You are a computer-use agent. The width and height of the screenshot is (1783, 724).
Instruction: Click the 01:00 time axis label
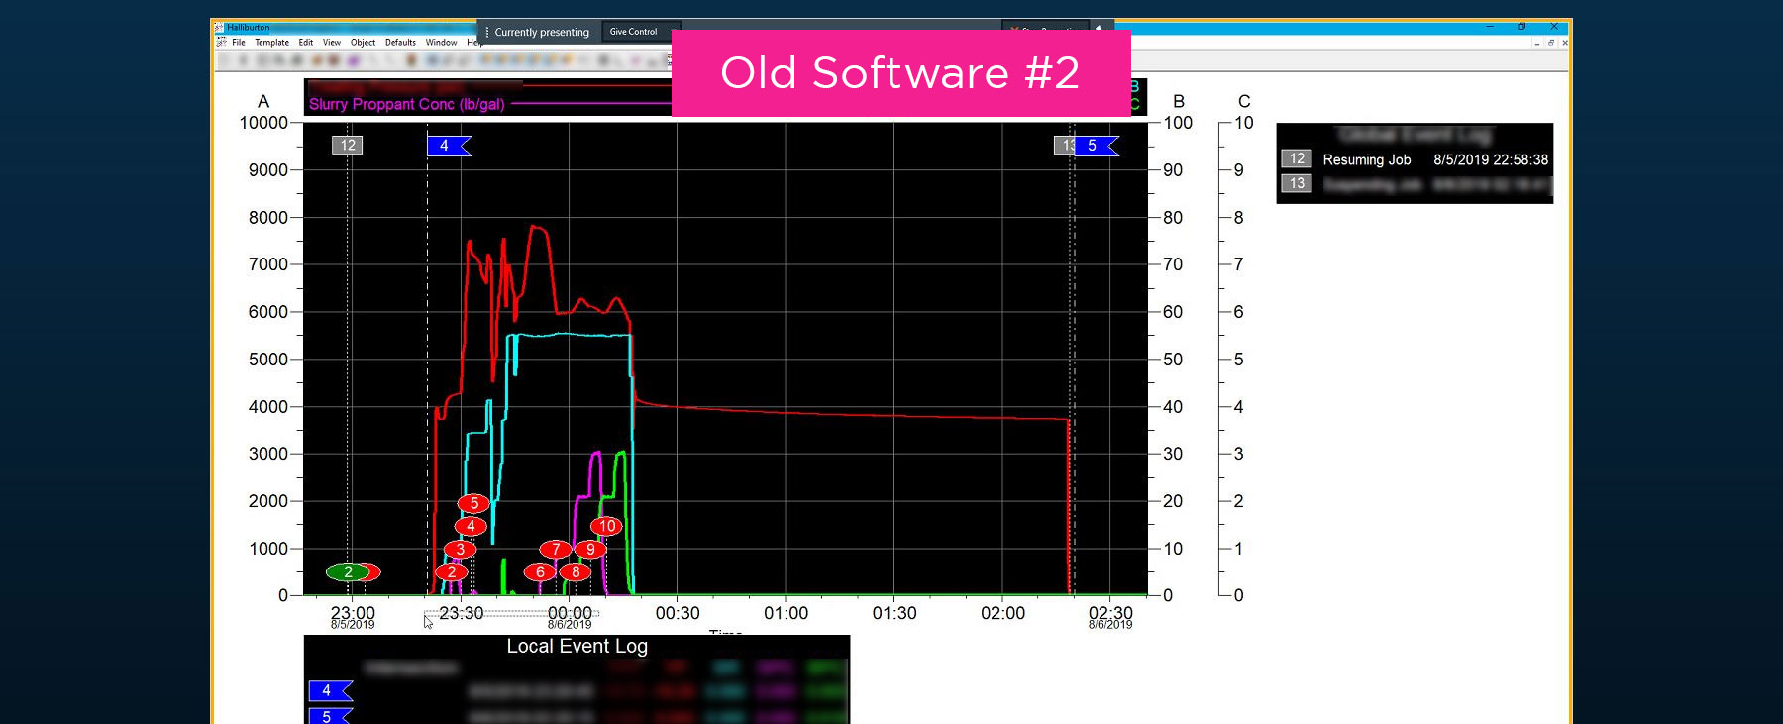787,613
